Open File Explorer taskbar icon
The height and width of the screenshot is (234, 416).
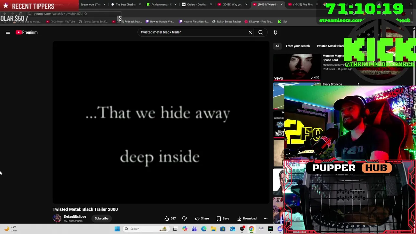pos(213,229)
